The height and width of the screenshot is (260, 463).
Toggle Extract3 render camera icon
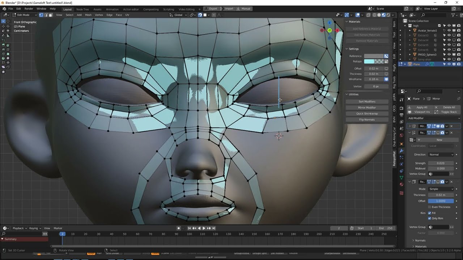click(458, 35)
